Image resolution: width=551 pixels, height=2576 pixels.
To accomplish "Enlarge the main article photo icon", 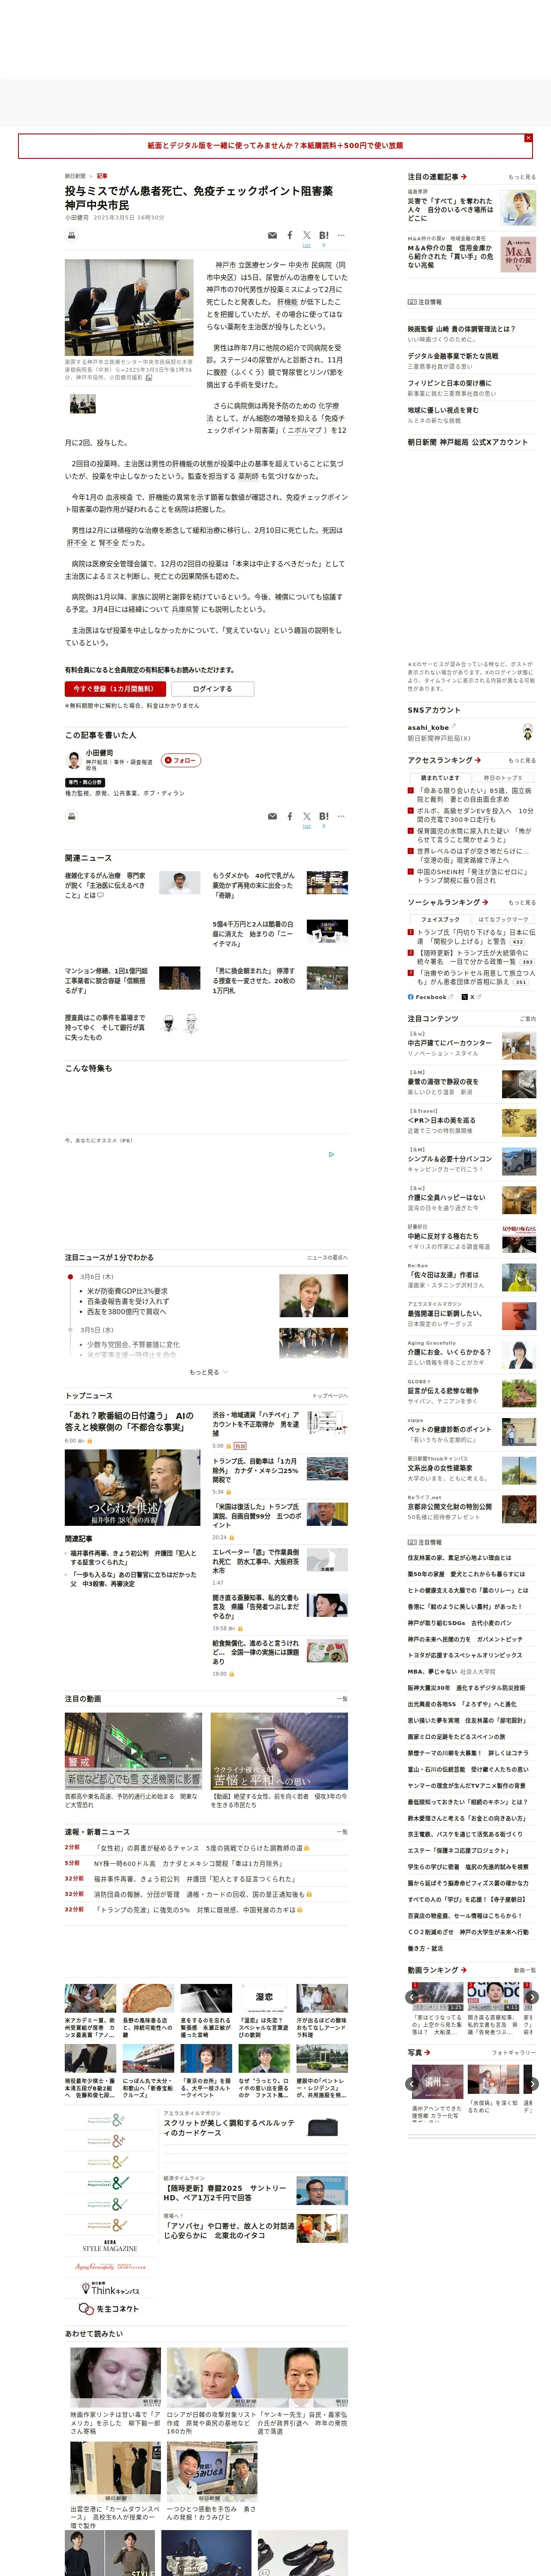I will (x=149, y=378).
